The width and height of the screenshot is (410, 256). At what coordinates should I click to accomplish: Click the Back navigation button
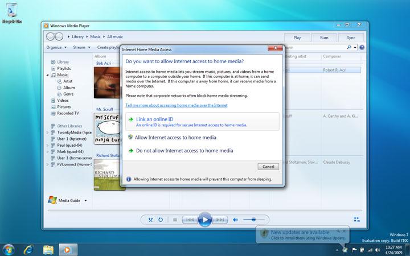(x=50, y=36)
